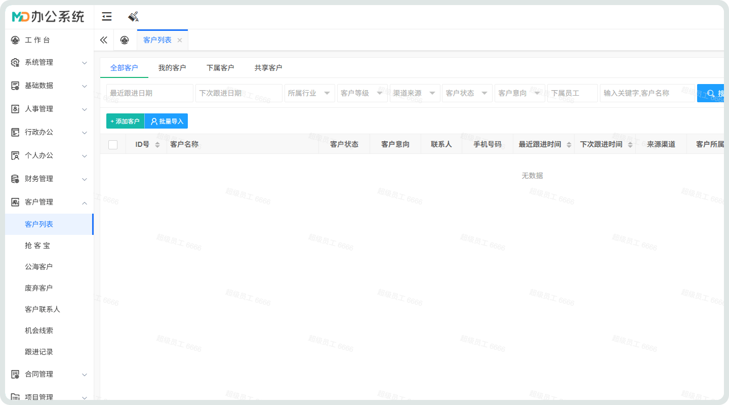Close the 客户列表 tab
Viewport: 729px width, 405px height.
(180, 40)
